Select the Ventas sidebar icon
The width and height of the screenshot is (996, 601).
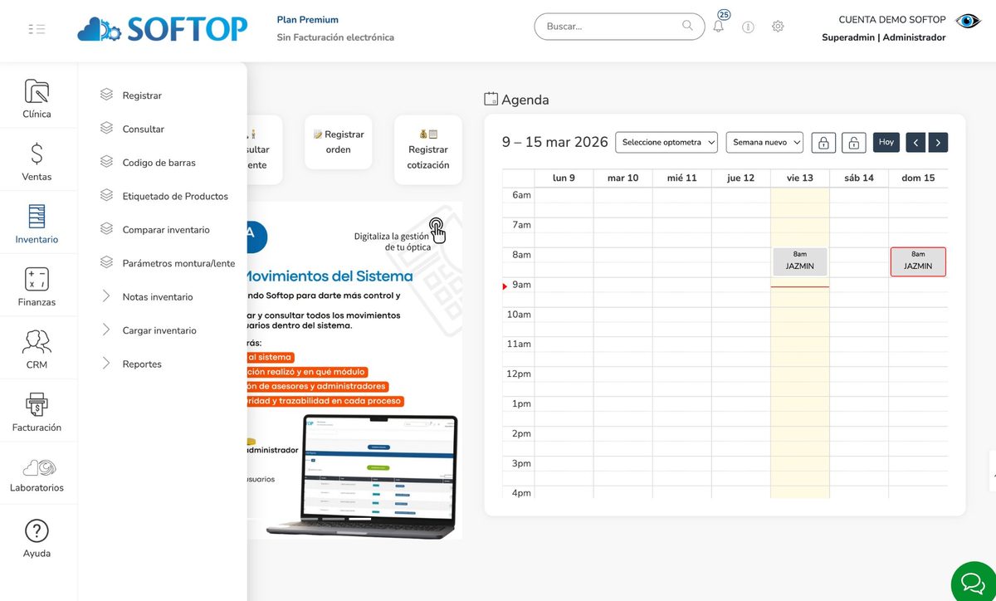(37, 159)
